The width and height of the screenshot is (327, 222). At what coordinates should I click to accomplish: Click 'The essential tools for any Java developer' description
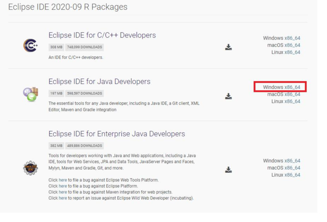pos(124,106)
